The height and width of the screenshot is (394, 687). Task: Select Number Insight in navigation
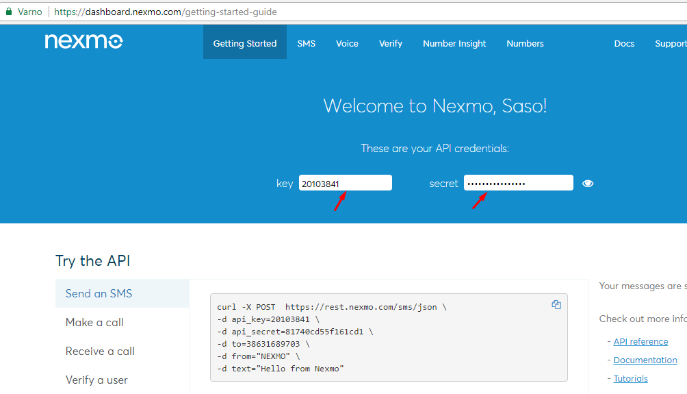coord(454,43)
